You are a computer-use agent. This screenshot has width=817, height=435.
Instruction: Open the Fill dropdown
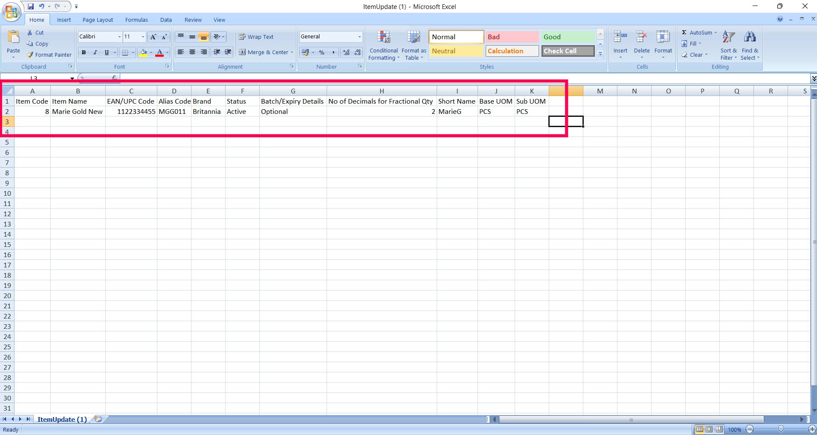691,43
